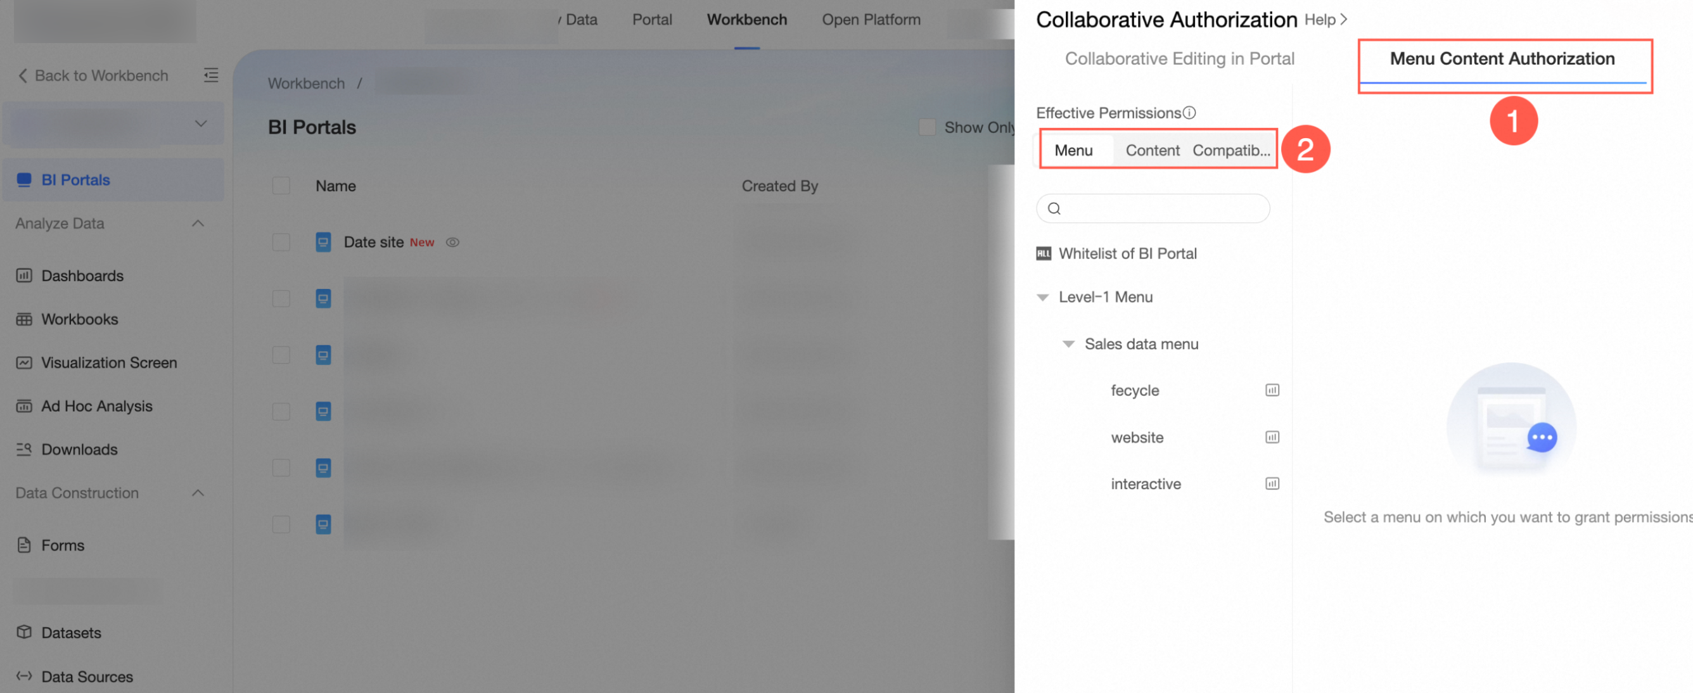Click the Name column header
Image resolution: width=1693 pixels, height=693 pixels.
click(335, 186)
